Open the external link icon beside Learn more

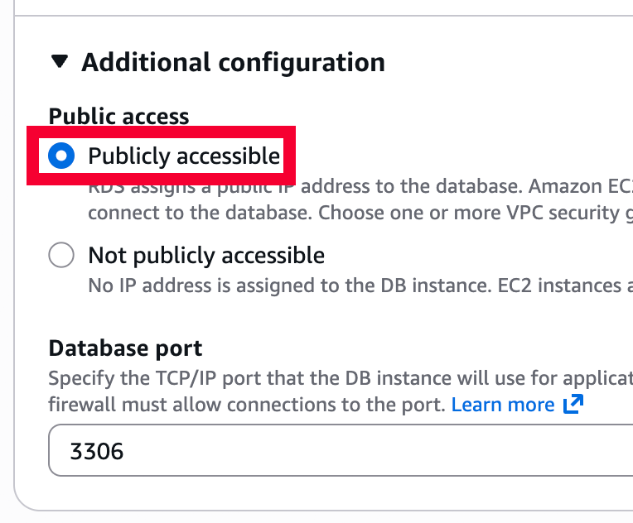(x=573, y=405)
